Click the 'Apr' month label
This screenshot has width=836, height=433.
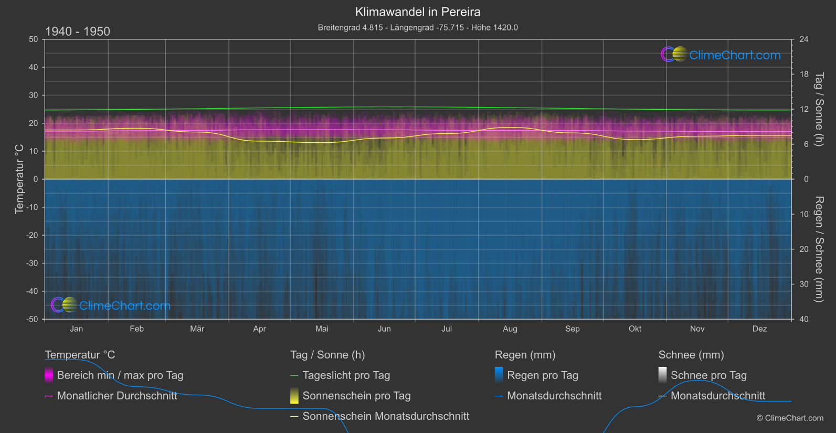(259, 329)
